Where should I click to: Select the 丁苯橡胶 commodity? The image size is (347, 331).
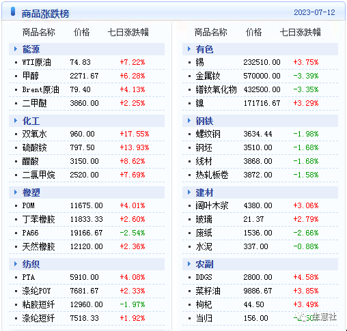38,219
